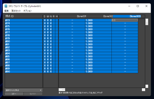
Task: Select vertex row #89
Action: tap(24, 68)
